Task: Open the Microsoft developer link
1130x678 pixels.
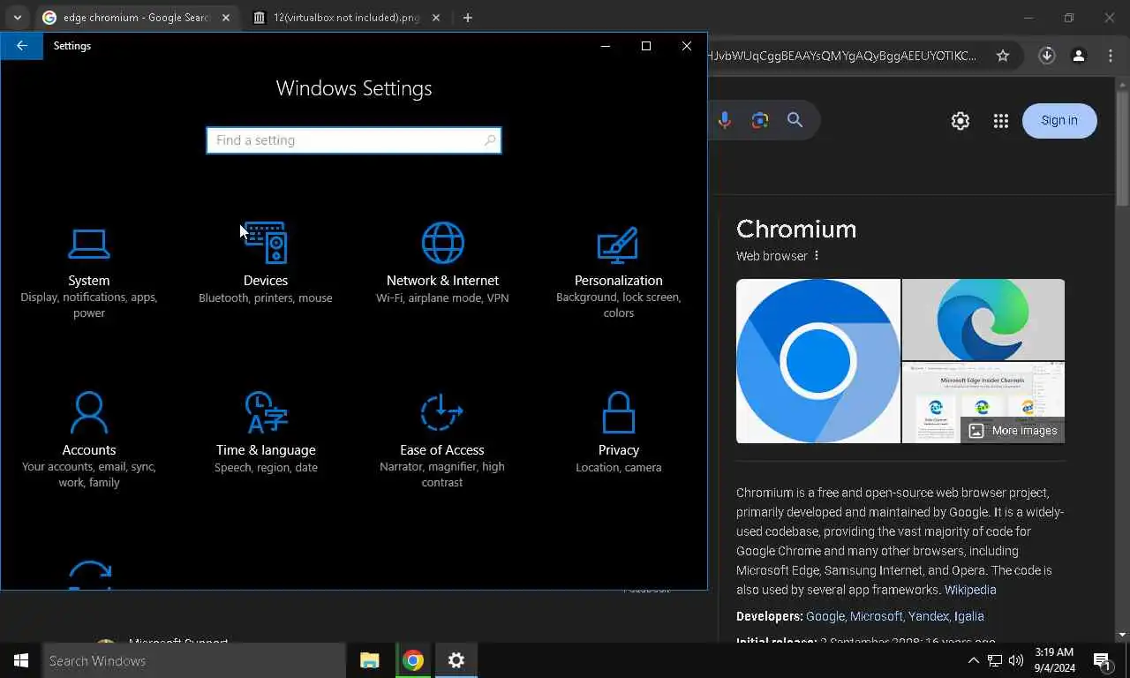Action: [x=876, y=616]
